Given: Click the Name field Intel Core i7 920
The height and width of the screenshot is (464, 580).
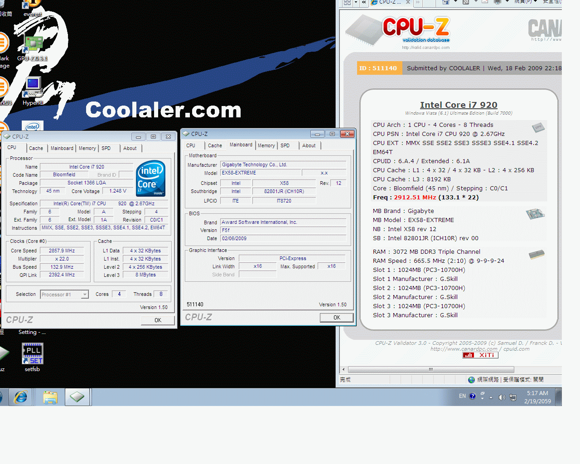Looking at the screenshot, I should tap(87, 167).
